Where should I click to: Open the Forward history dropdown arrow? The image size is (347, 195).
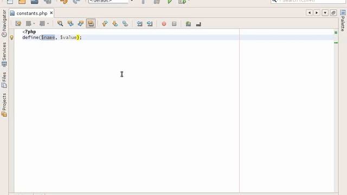[48, 23]
